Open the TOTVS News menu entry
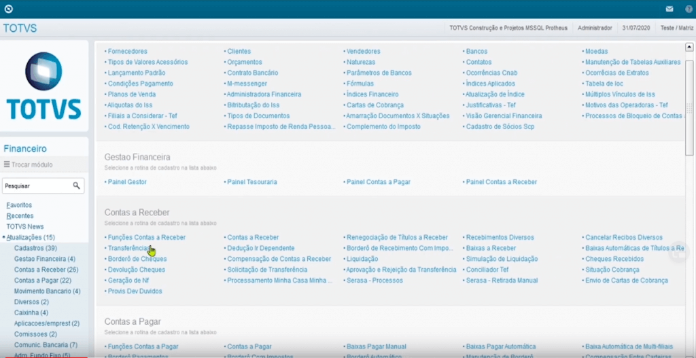Image resolution: width=696 pixels, height=358 pixels. 25,226
